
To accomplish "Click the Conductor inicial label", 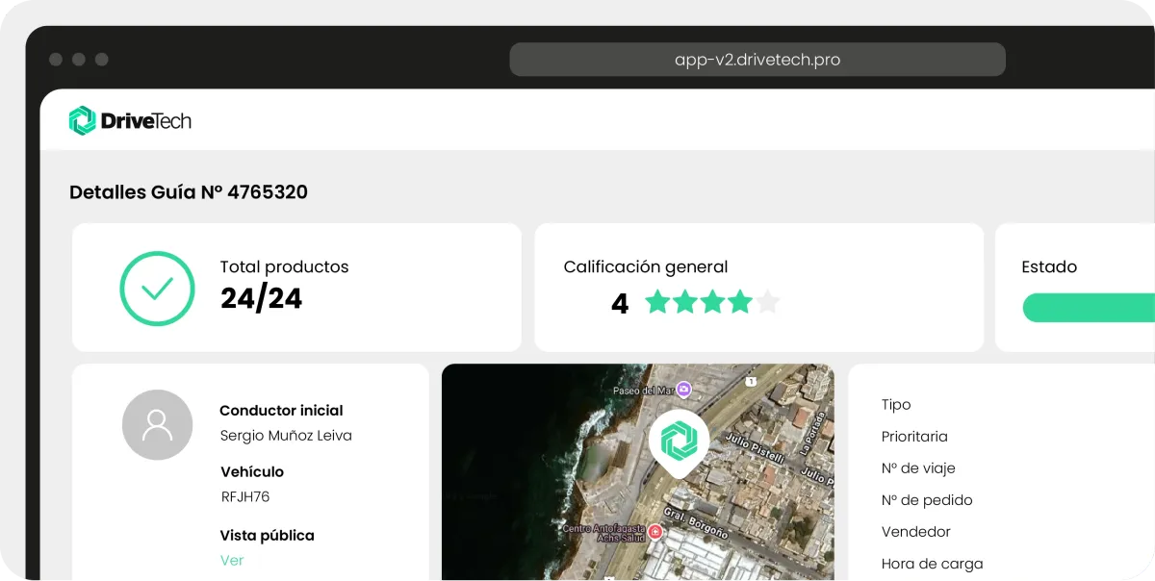I will tap(281, 410).
